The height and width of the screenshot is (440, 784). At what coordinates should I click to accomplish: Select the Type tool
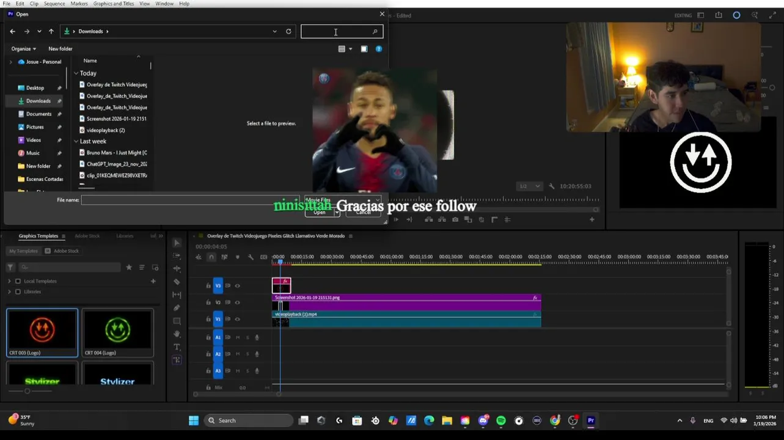pos(177,346)
